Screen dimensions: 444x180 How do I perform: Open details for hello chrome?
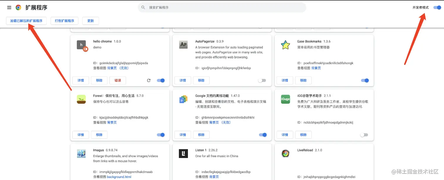pyautogui.click(x=80, y=80)
